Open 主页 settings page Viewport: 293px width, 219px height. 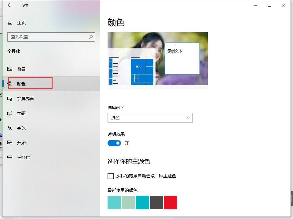(21, 22)
